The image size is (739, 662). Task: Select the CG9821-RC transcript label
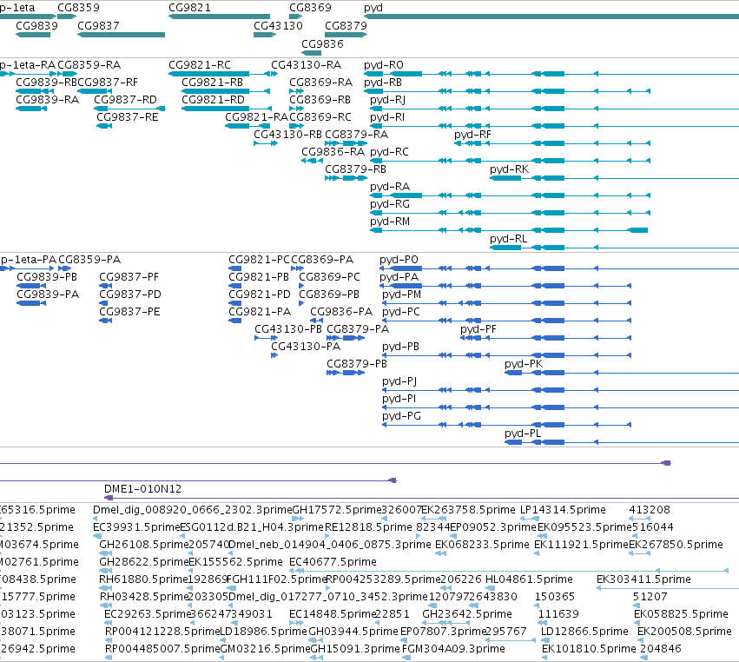pyautogui.click(x=200, y=64)
